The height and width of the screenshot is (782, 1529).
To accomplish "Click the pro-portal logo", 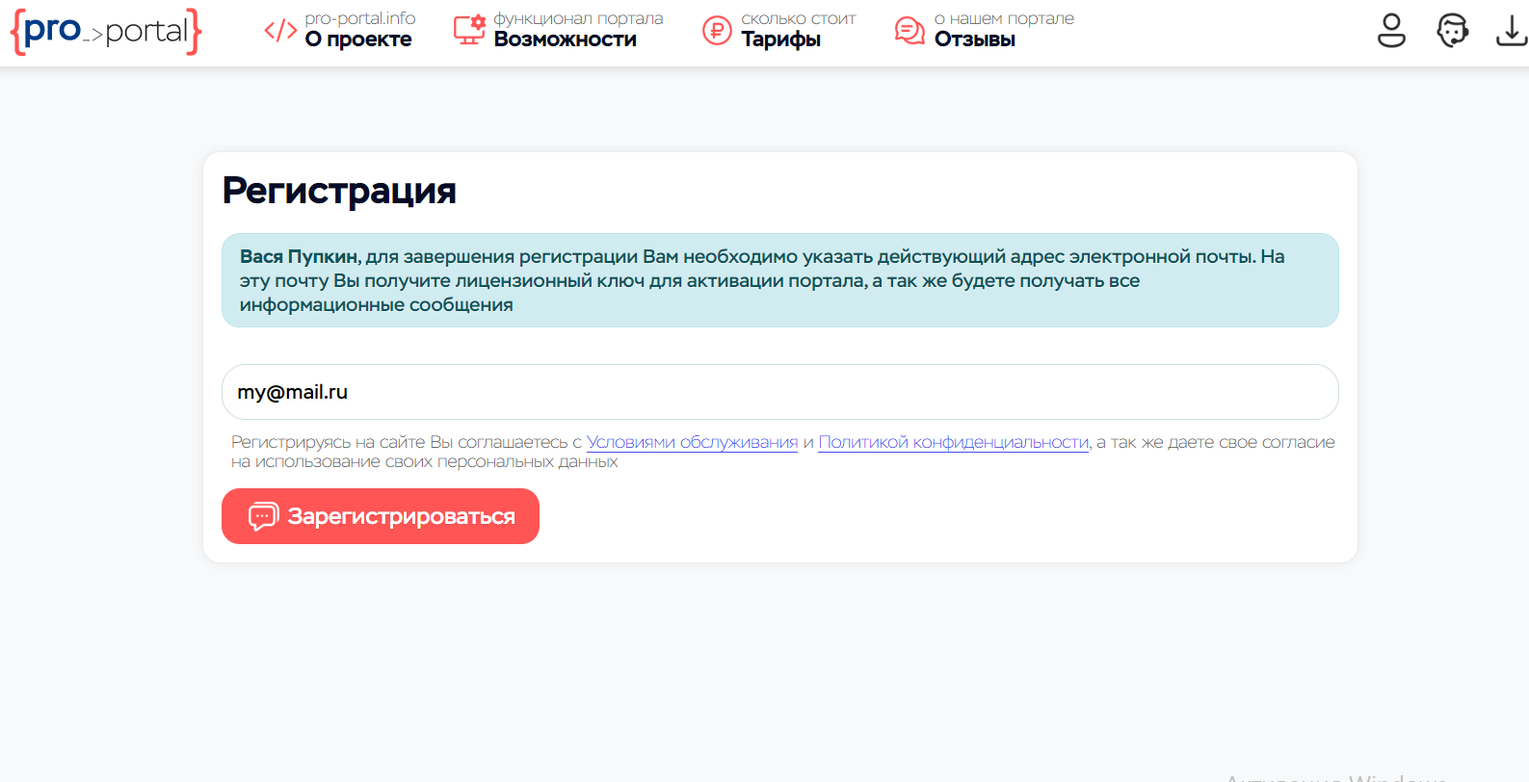I will 106,31.
